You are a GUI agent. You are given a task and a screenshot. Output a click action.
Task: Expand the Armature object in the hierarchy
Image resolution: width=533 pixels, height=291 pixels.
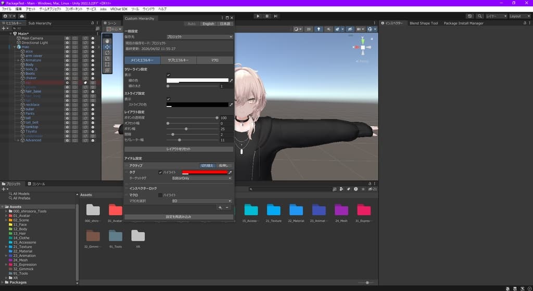click(x=18, y=60)
